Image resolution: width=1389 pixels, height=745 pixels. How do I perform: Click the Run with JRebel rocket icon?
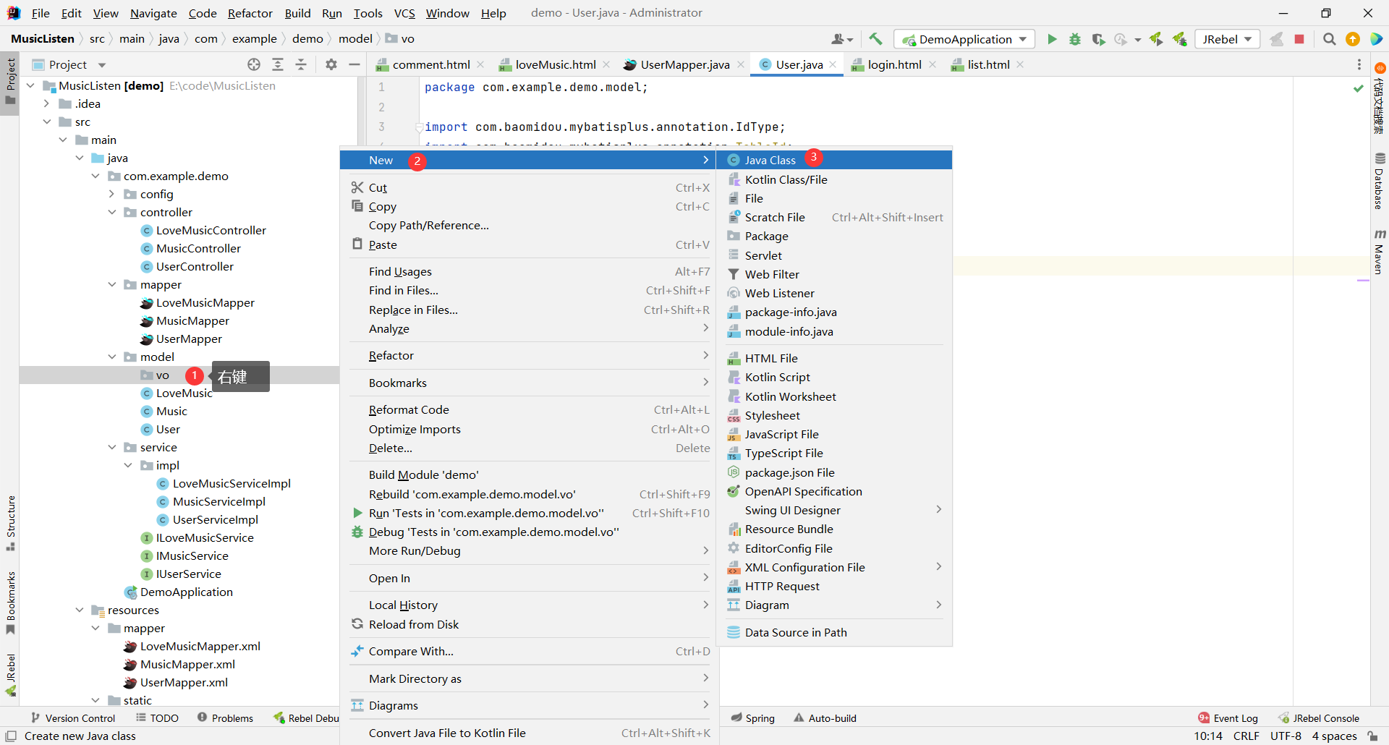tap(1156, 39)
